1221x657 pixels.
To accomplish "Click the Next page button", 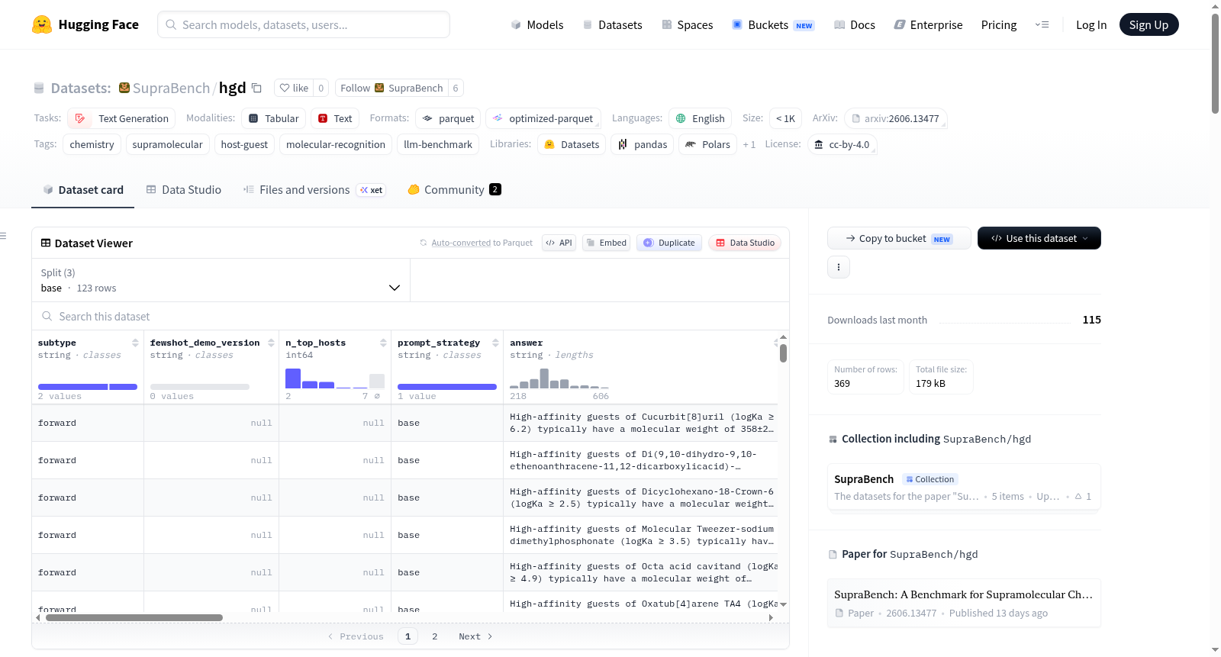I will pos(475,636).
